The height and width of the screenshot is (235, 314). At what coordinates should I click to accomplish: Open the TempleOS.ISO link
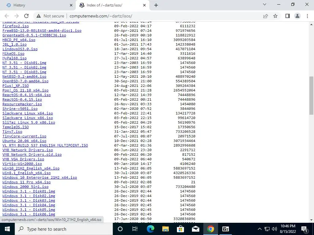point(15,127)
